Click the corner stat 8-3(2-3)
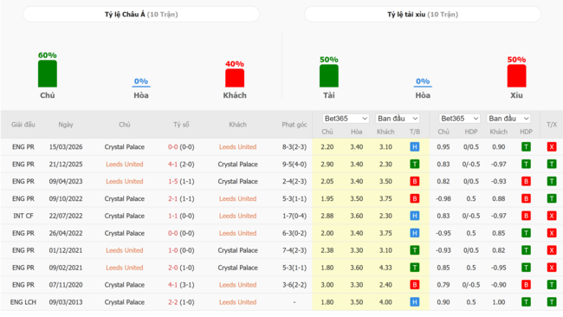 tap(294, 147)
